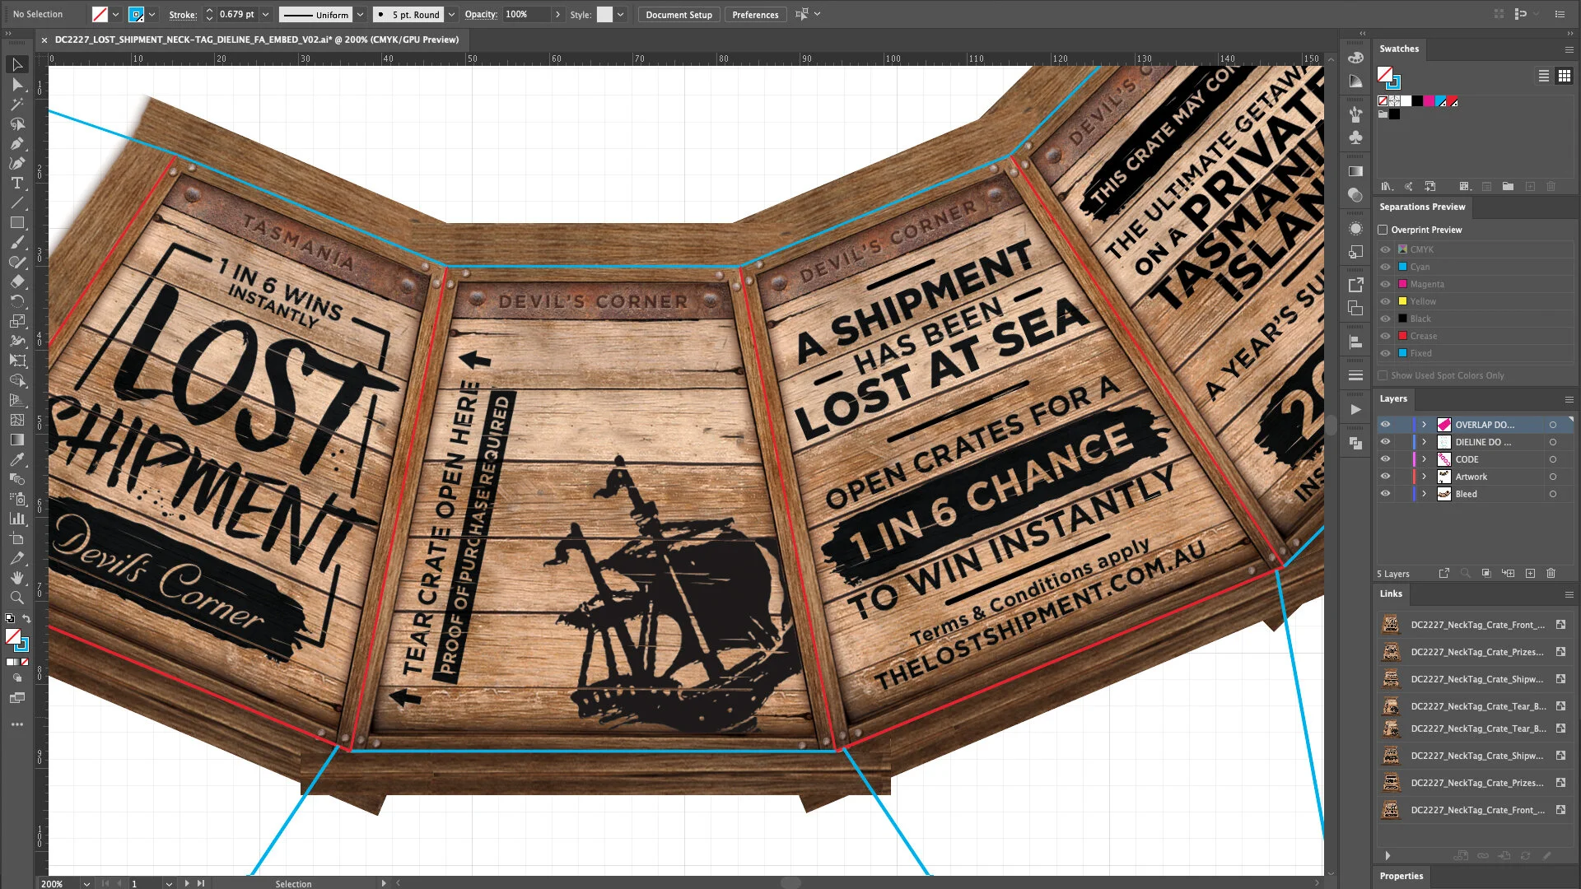The width and height of the screenshot is (1581, 889).
Task: Hide the OVERLAP DO... layer
Action: pyautogui.click(x=1385, y=425)
